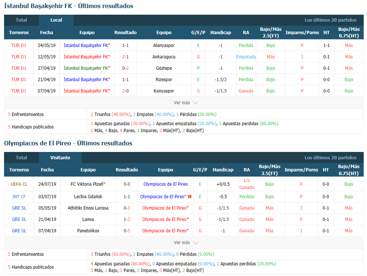Select Local tab in Başakşehir results

pos(56,20)
